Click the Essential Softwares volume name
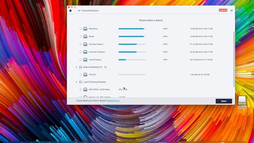The height and width of the screenshot is (143, 254). (x=97, y=52)
